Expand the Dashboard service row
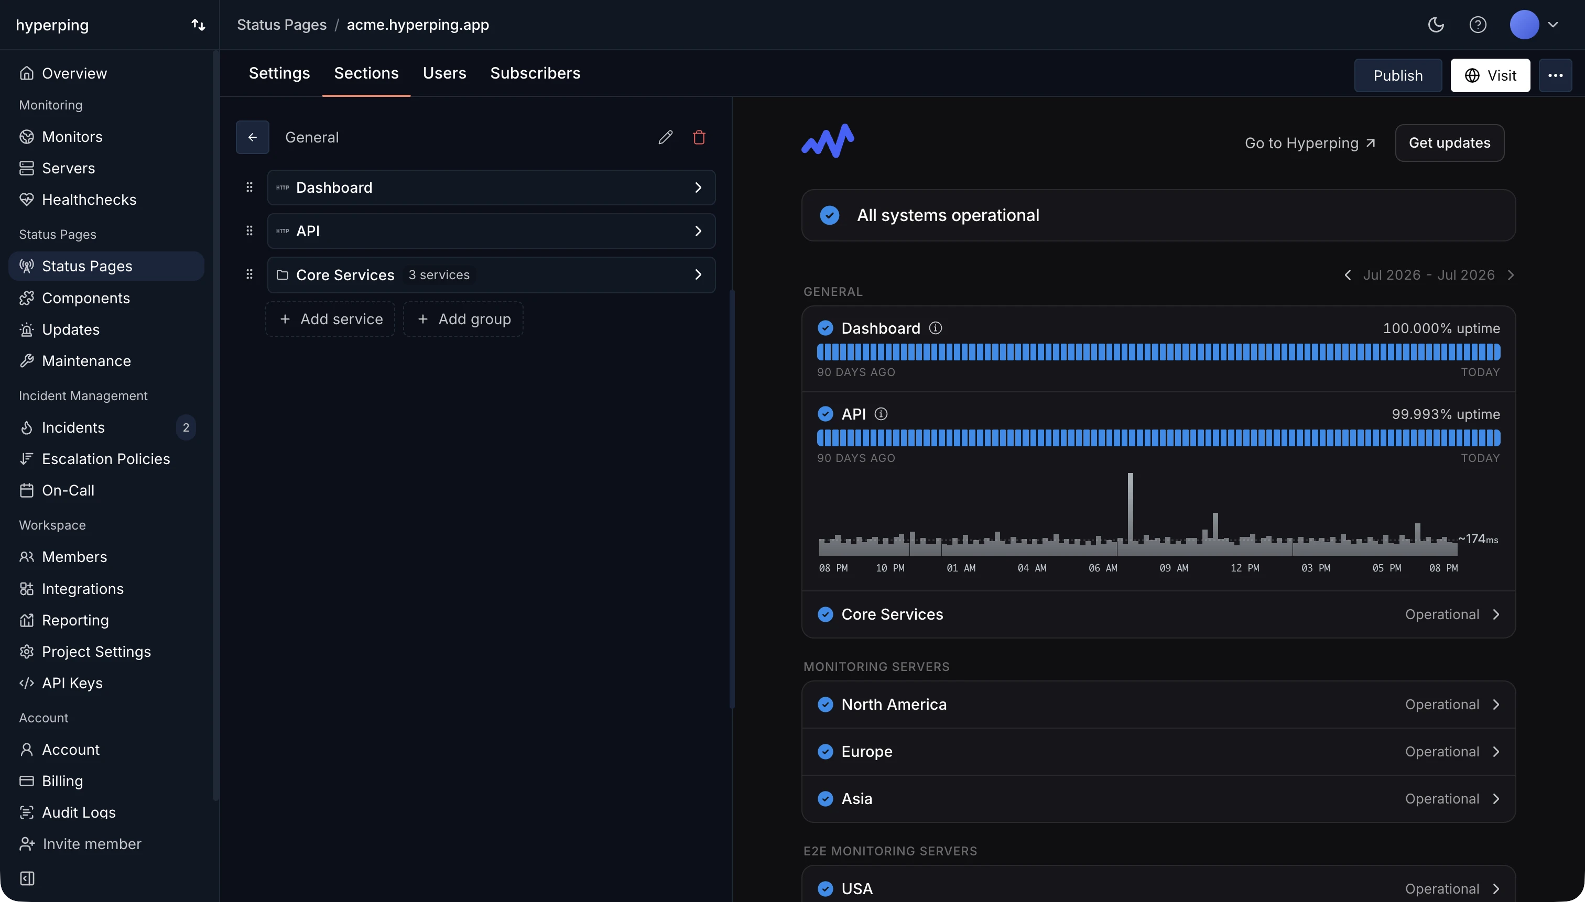 (x=491, y=187)
